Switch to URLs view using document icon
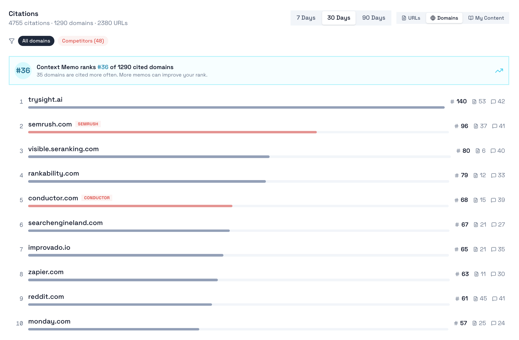This screenshot has height=340, width=519. point(410,18)
